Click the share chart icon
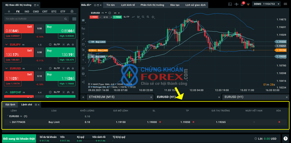This screenshot has height=143, width=291. (83, 82)
